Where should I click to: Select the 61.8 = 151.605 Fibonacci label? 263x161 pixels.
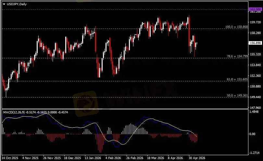coord(237,79)
